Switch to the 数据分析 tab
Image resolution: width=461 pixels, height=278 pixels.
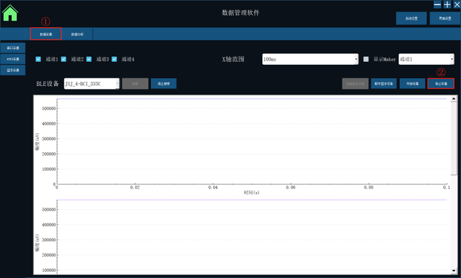coord(77,34)
